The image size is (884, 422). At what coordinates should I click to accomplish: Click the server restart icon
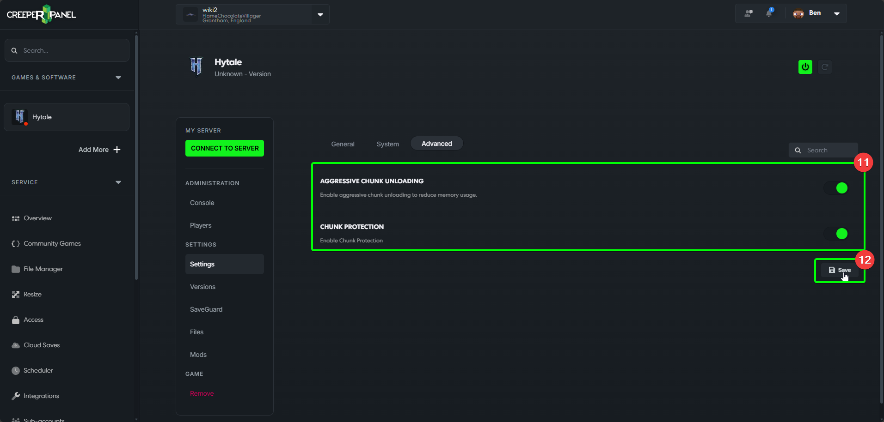tap(825, 67)
